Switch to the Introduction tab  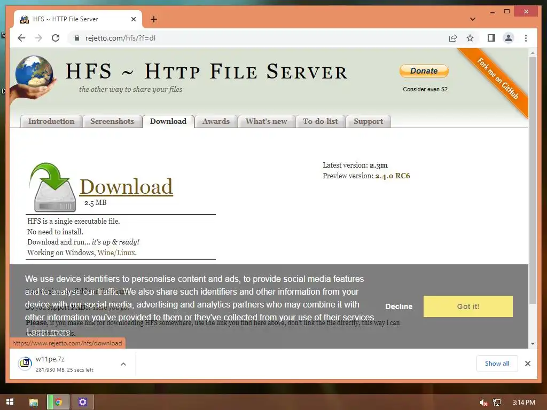click(x=51, y=121)
